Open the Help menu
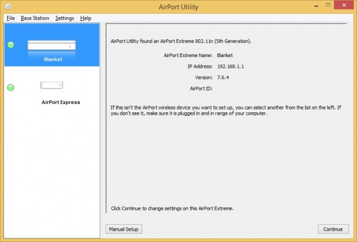This screenshot has width=357, height=242. click(x=86, y=18)
